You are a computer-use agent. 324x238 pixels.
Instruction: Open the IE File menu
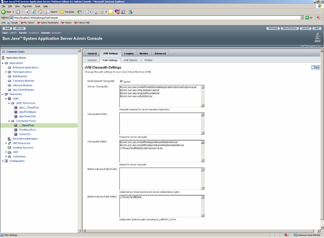tap(3, 6)
